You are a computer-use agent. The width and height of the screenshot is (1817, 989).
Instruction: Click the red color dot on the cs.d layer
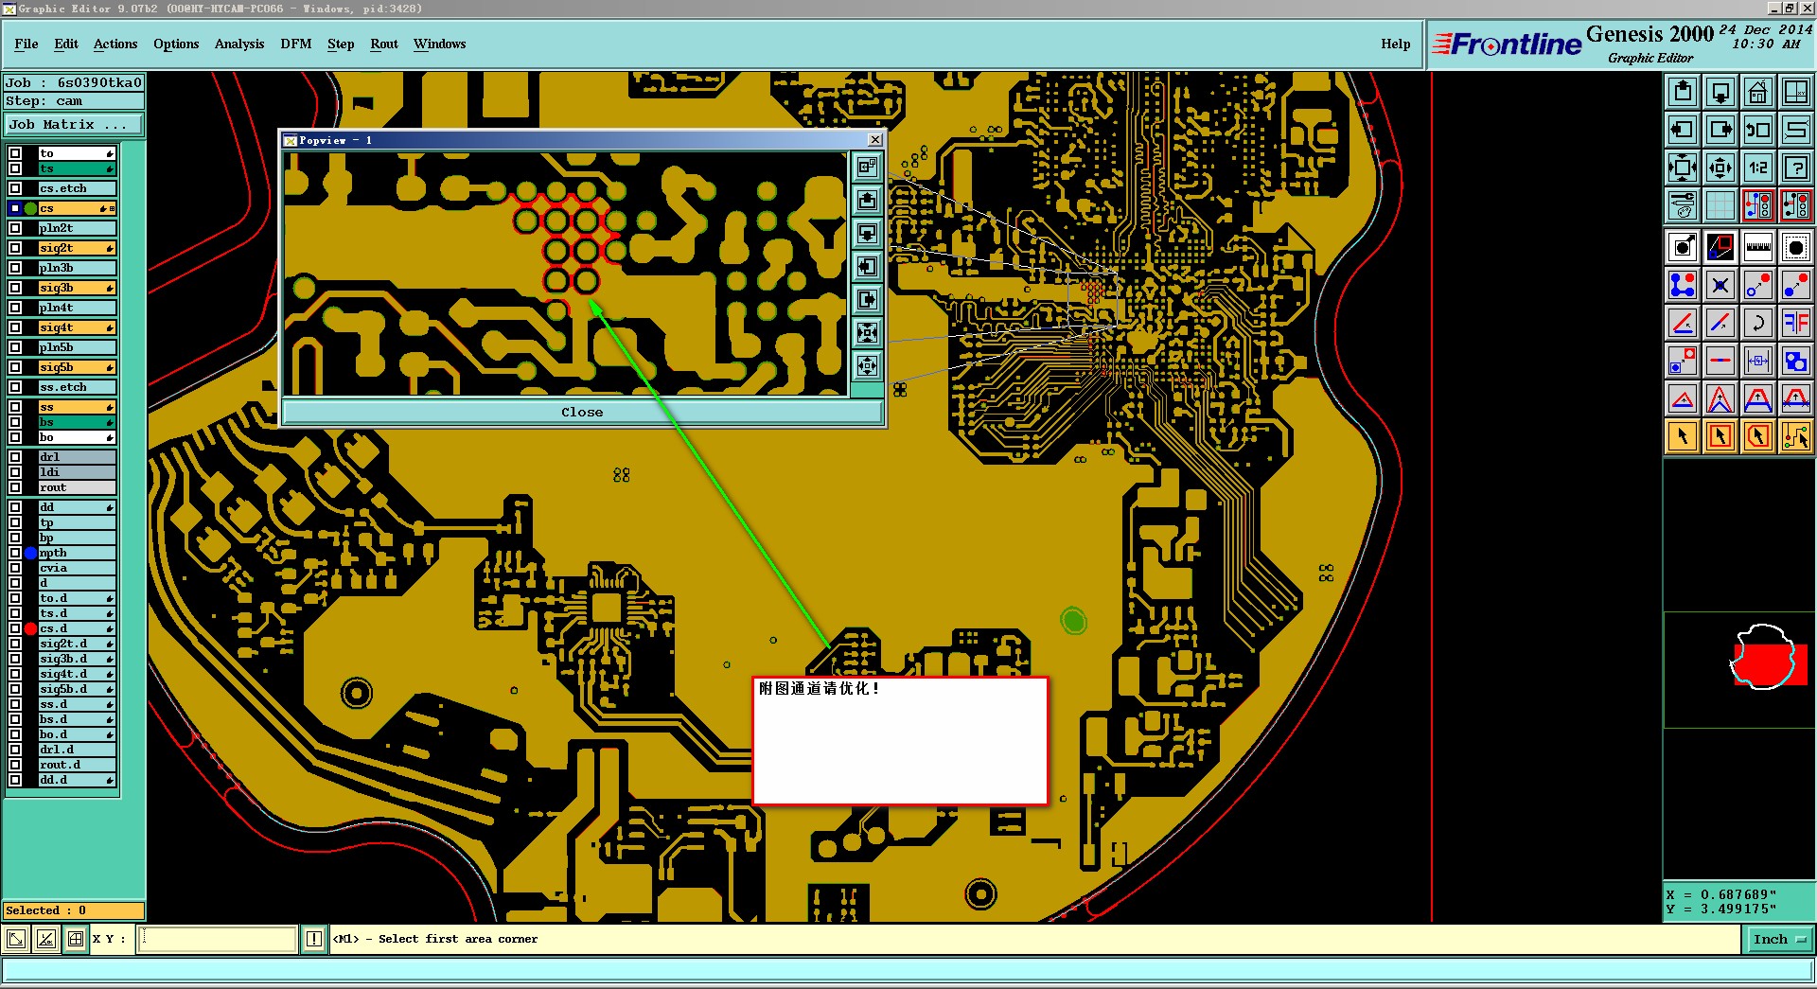pyautogui.click(x=30, y=628)
